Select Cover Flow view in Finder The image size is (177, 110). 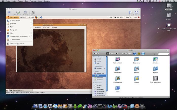pyautogui.click(x=116, y=54)
